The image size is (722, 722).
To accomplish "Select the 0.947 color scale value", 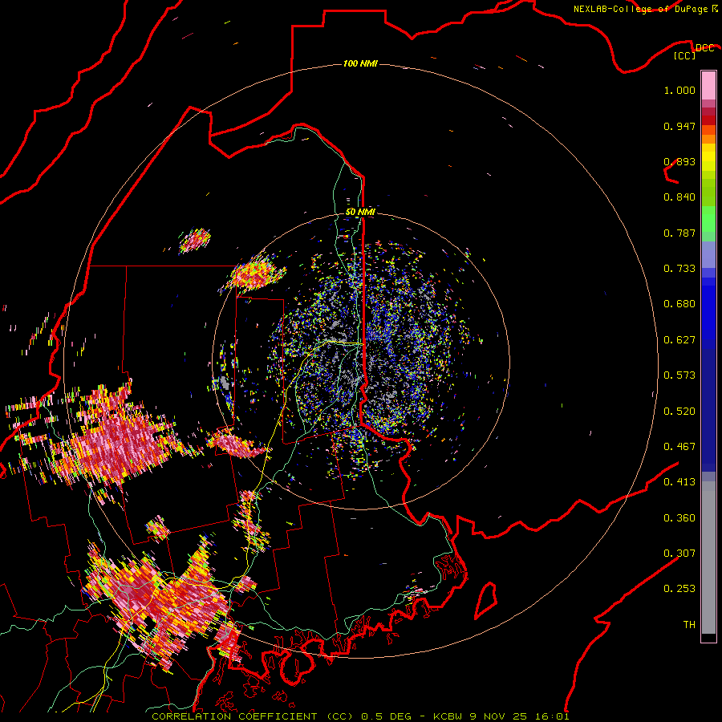I will pos(679,126).
